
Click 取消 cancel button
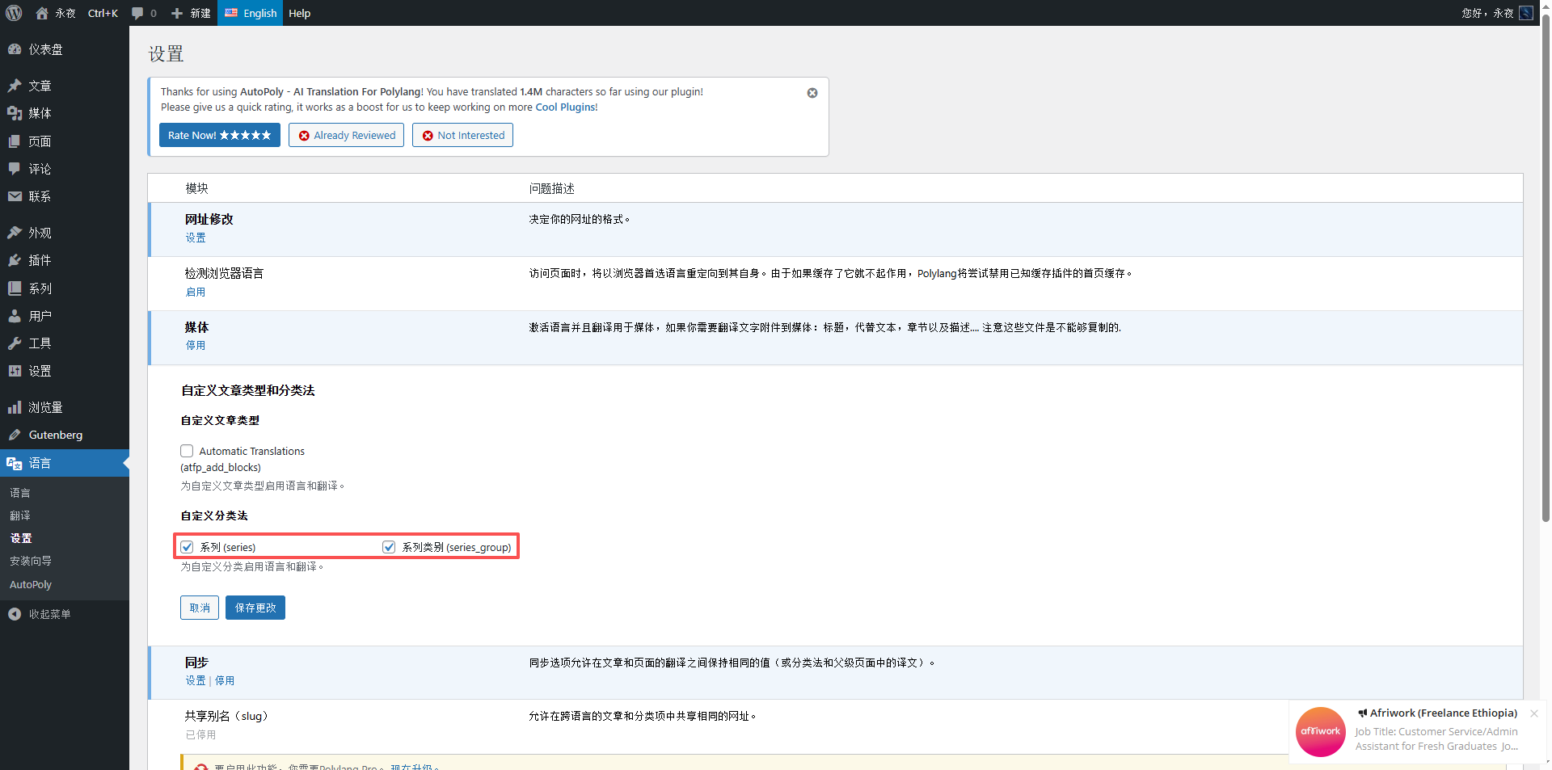tap(200, 608)
